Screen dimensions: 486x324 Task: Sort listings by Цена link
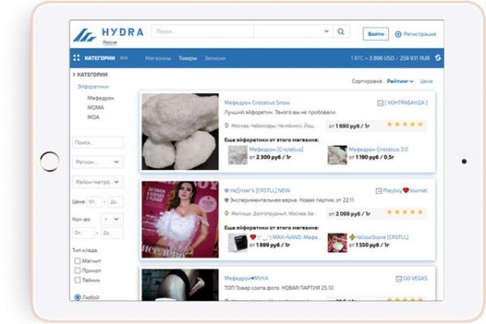point(426,82)
